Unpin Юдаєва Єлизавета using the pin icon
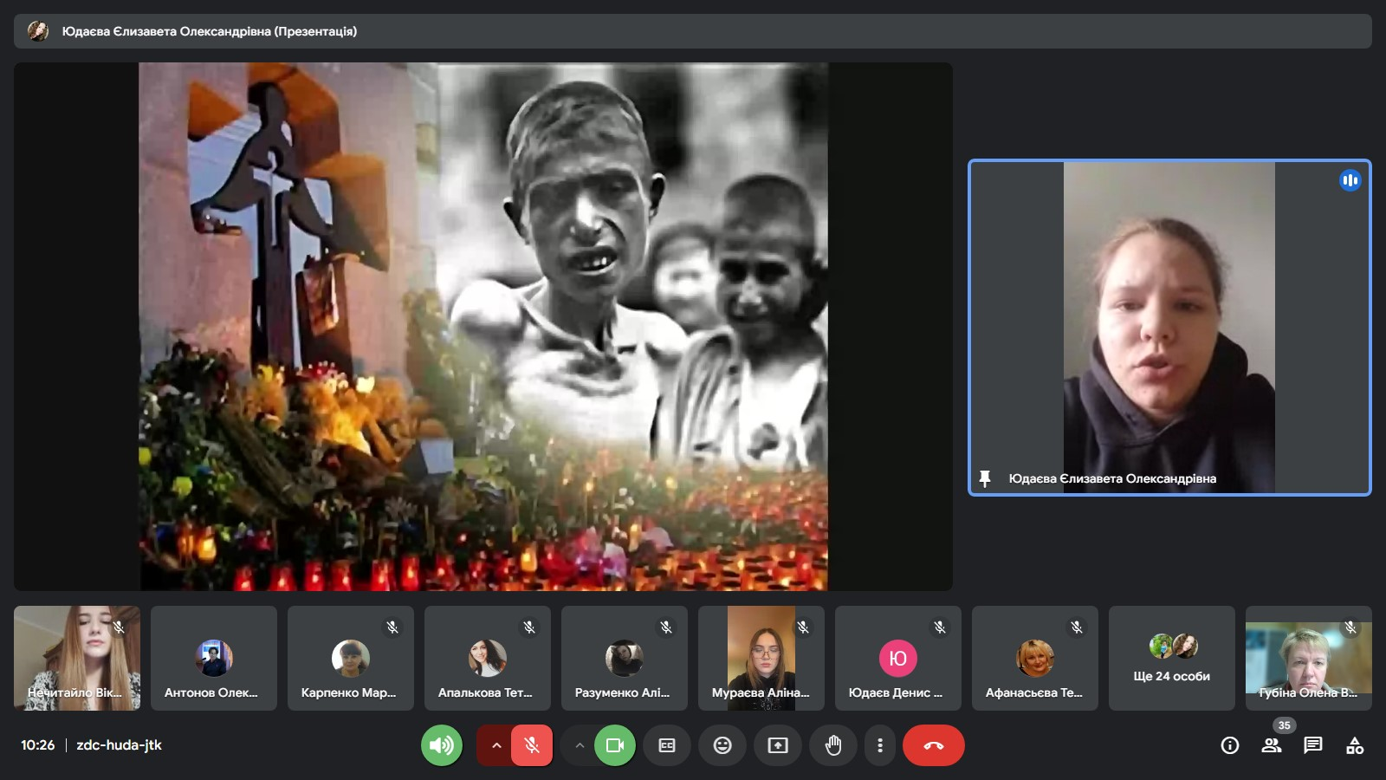1386x780 pixels. [985, 478]
